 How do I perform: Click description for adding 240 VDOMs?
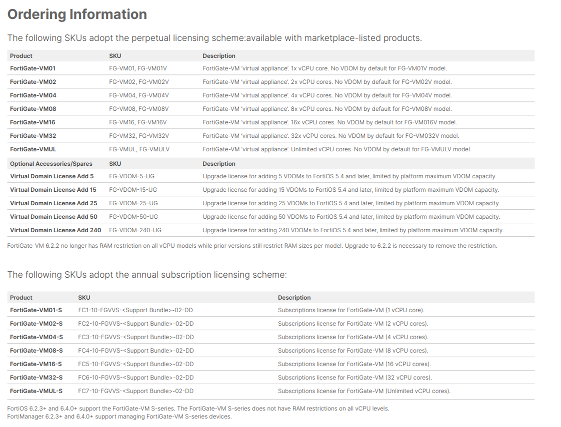[x=353, y=230]
